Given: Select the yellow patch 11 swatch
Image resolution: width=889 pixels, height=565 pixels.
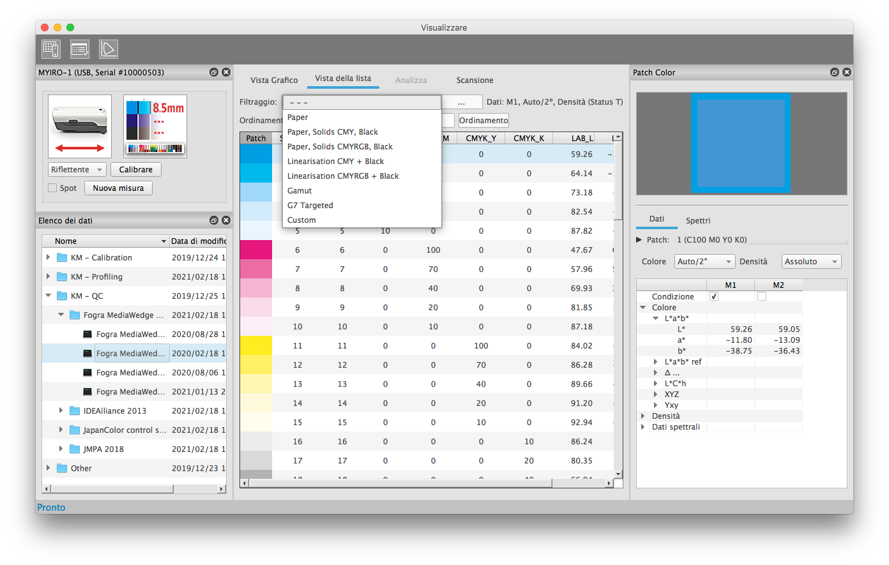Looking at the screenshot, I should tap(256, 345).
